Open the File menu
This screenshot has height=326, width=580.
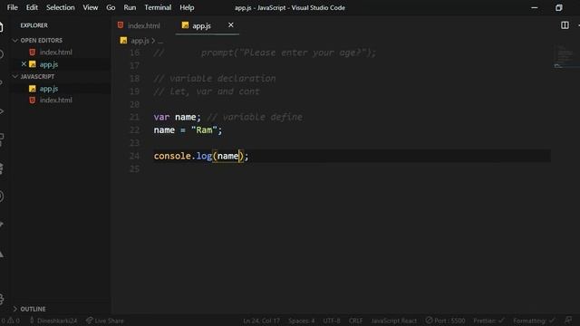(12, 7)
